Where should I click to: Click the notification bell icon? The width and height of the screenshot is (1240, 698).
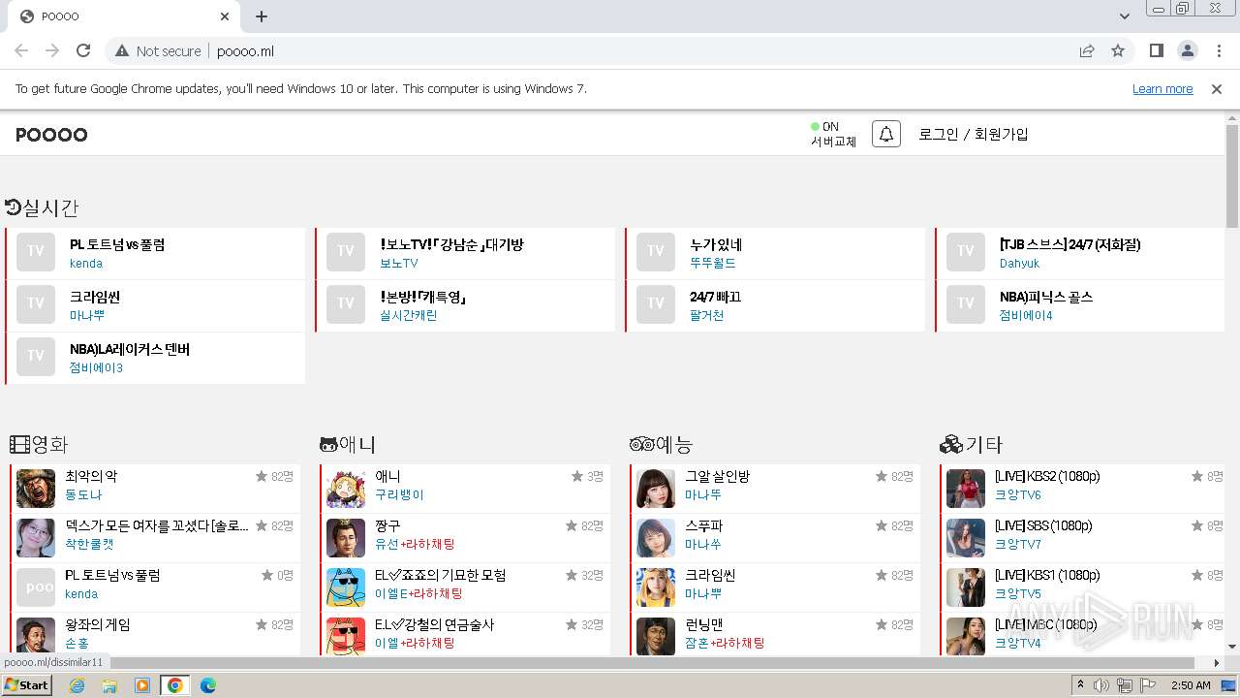click(x=885, y=134)
